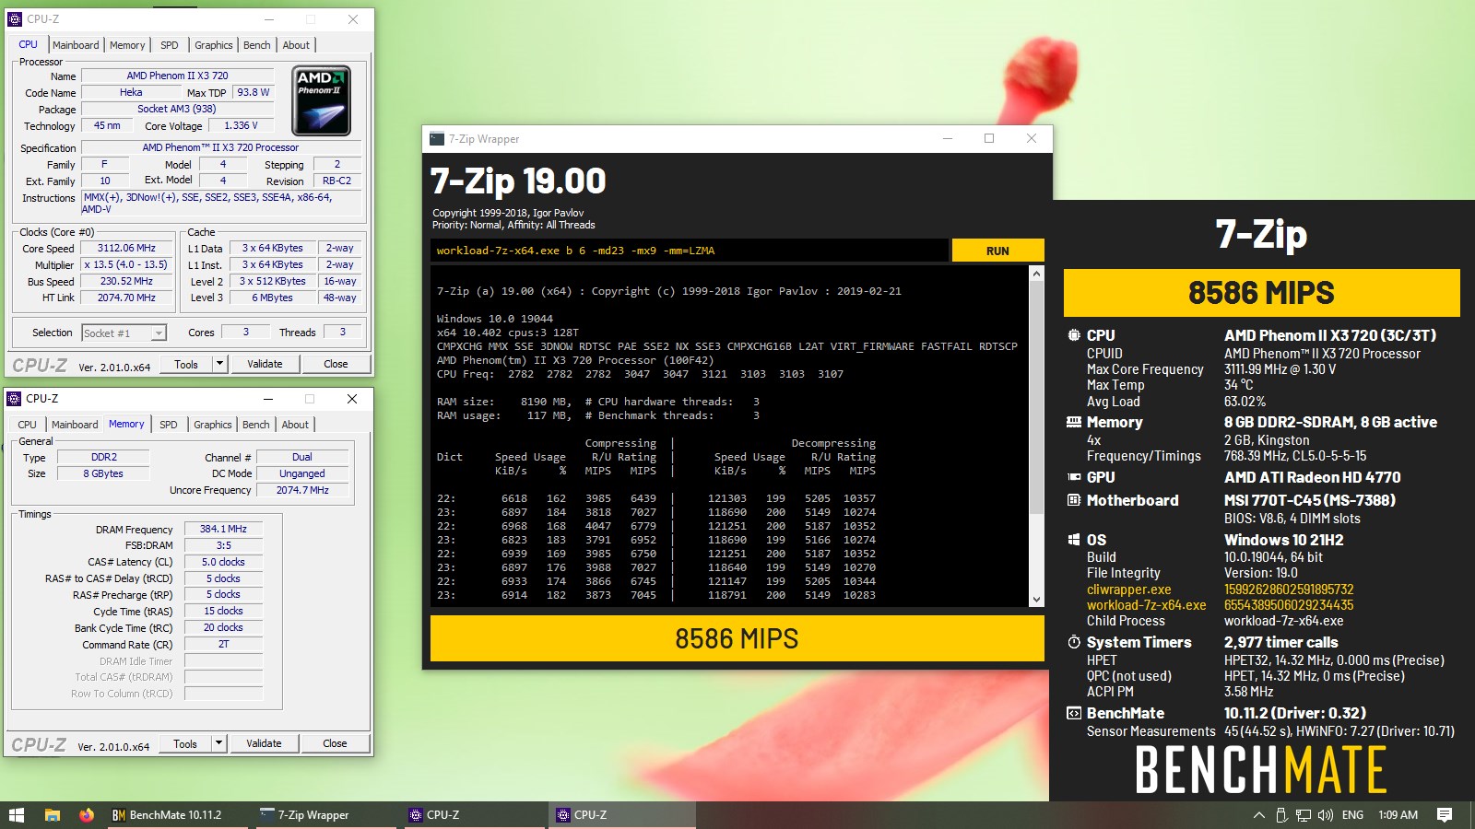Image resolution: width=1475 pixels, height=829 pixels.
Task: Open Mainboard tab in top CPU-Z window
Action: coord(76,45)
